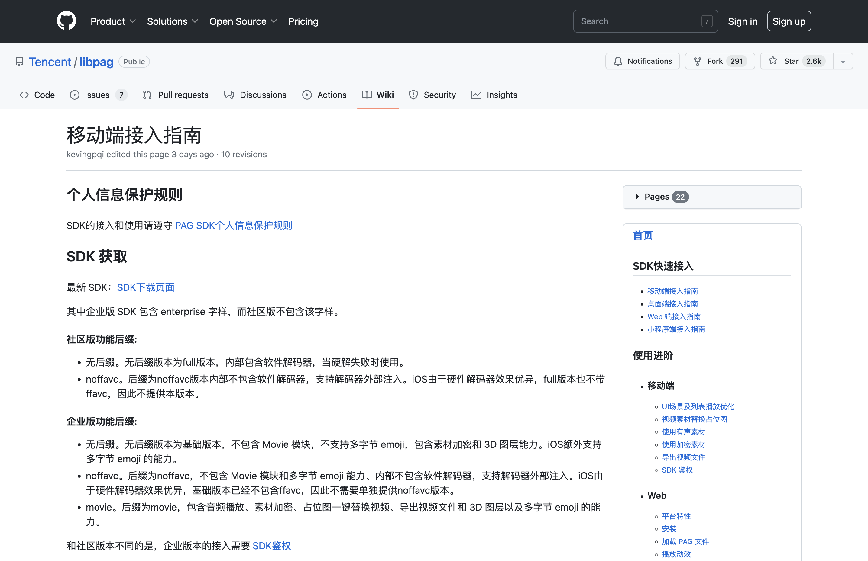Image resolution: width=868 pixels, height=561 pixels.
Task: View the 10 revisions history
Action: coord(244,155)
